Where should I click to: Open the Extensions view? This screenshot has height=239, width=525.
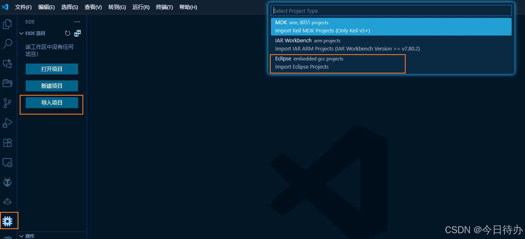[x=7, y=142]
